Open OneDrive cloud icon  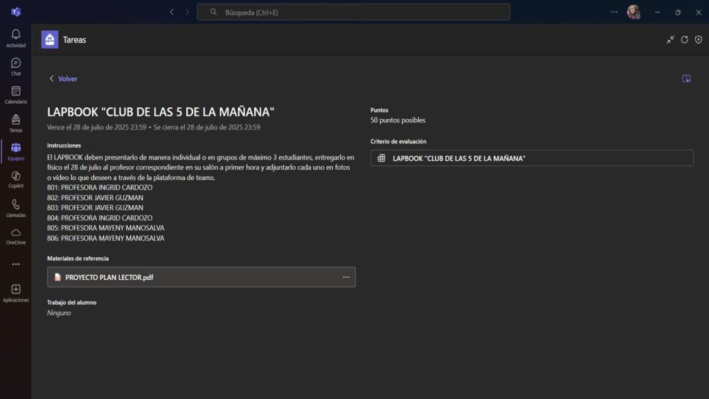coord(16,233)
